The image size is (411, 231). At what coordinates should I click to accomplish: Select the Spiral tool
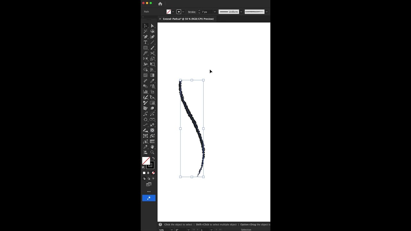click(153, 108)
